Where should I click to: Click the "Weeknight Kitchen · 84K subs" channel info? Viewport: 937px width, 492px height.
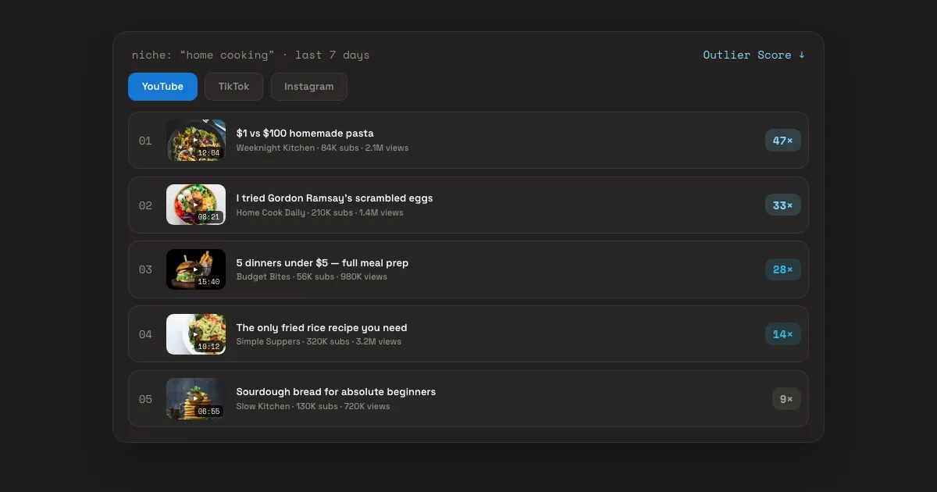[x=297, y=148]
